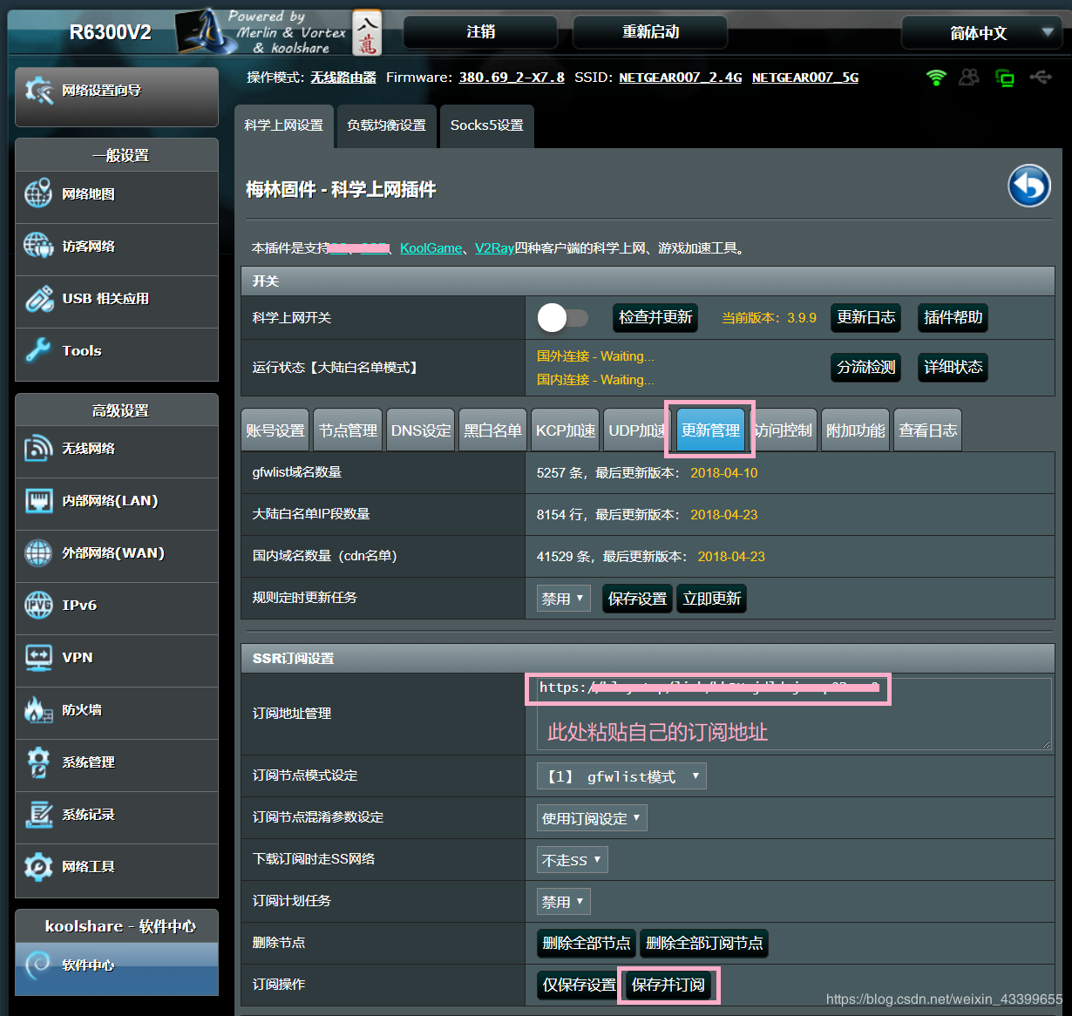Viewport: 1072px width, 1016px height.
Task: Open the Socks5设置 tab
Action: (x=486, y=125)
